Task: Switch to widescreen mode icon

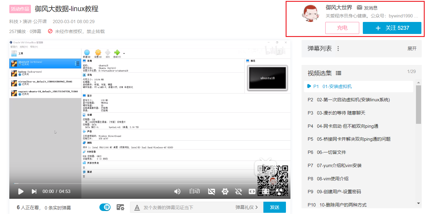Action: (x=252, y=191)
